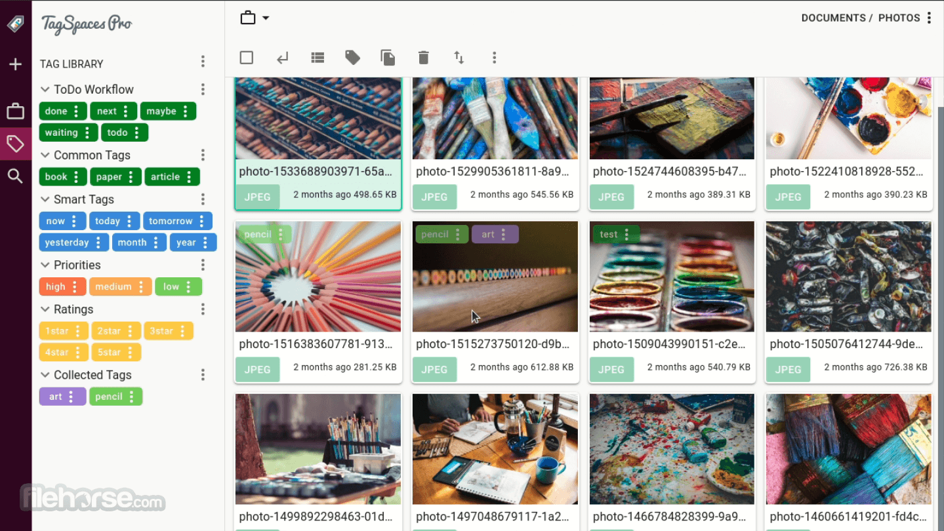Toggle the select-all checkbox in toolbar
This screenshot has width=944, height=531.
click(x=247, y=58)
